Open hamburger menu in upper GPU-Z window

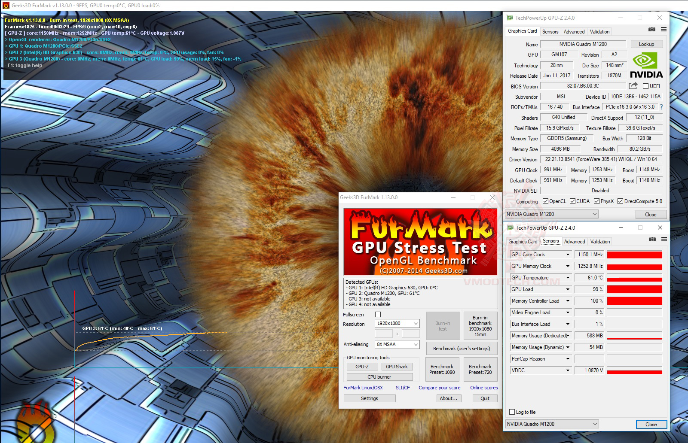click(x=664, y=29)
